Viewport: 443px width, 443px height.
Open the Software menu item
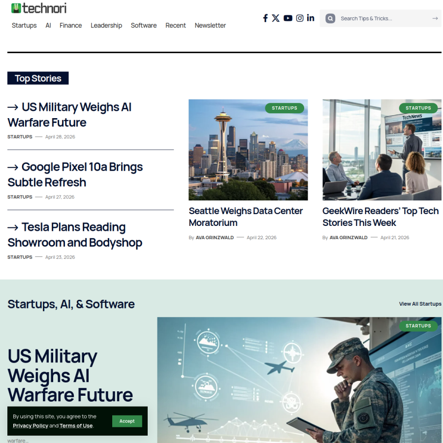(144, 26)
